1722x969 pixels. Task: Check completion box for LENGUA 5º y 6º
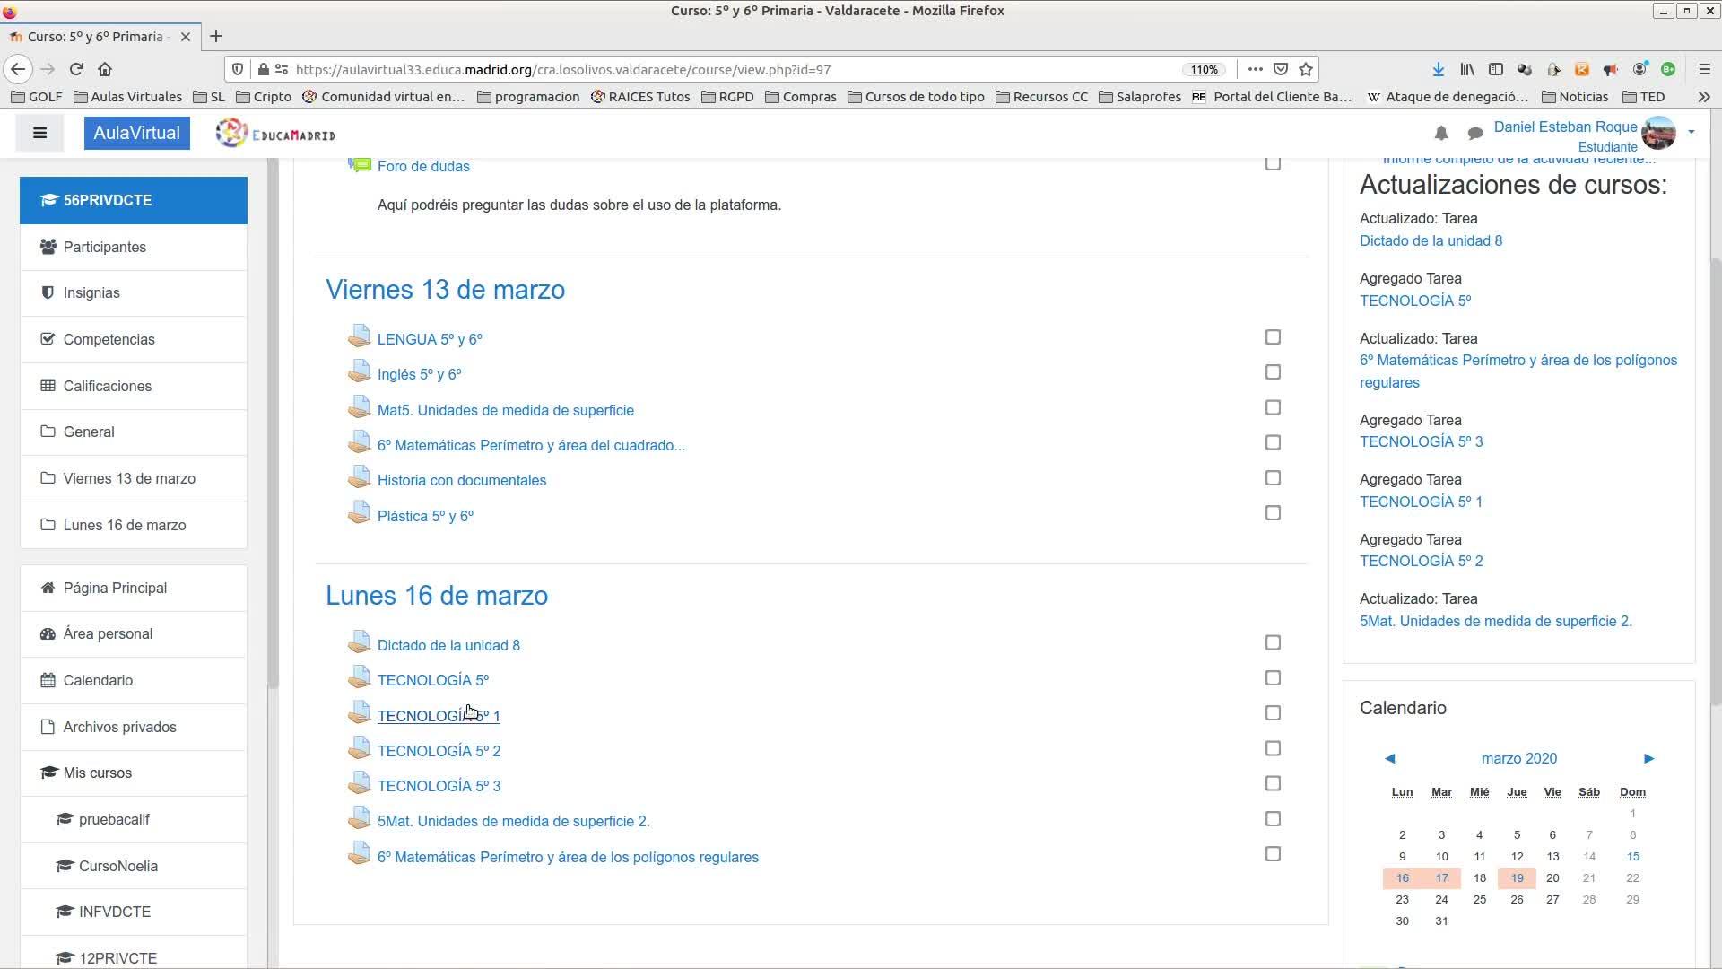(1272, 337)
